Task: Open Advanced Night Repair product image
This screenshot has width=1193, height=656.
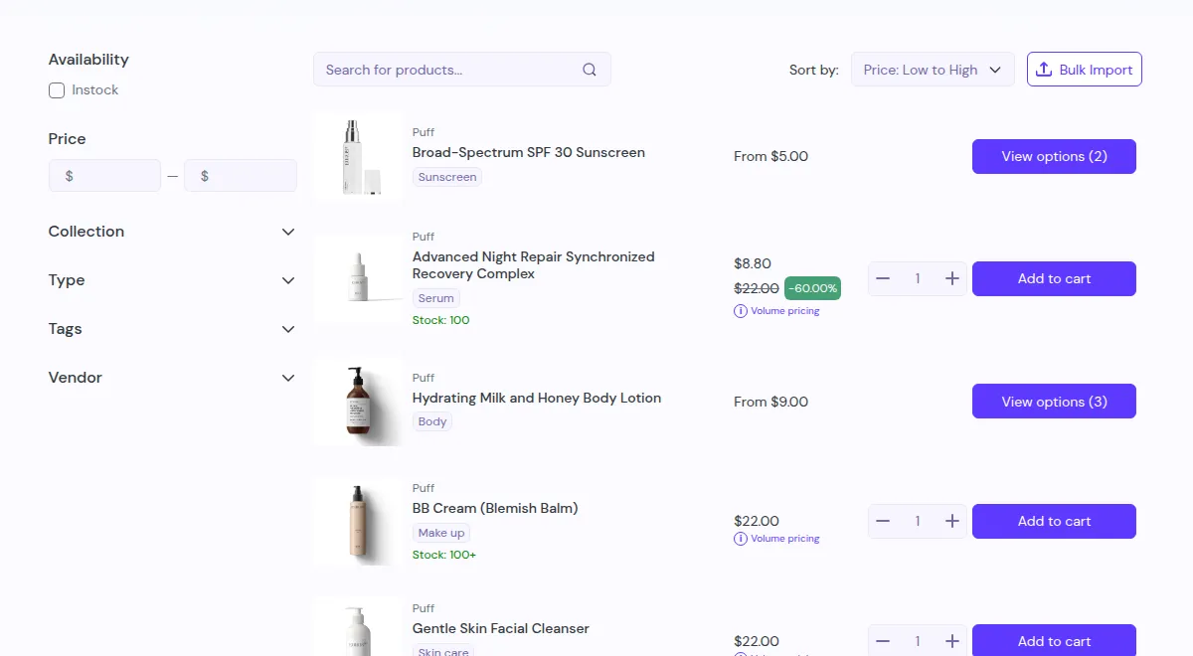Action: point(358,278)
